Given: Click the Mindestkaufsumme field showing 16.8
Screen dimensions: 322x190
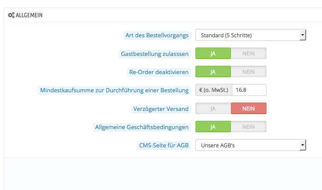Looking at the screenshot, I should (x=249, y=90).
